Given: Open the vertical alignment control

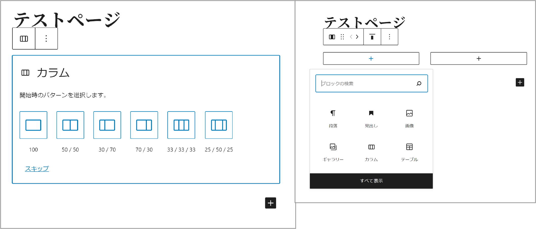Looking at the screenshot, I should click(x=372, y=37).
